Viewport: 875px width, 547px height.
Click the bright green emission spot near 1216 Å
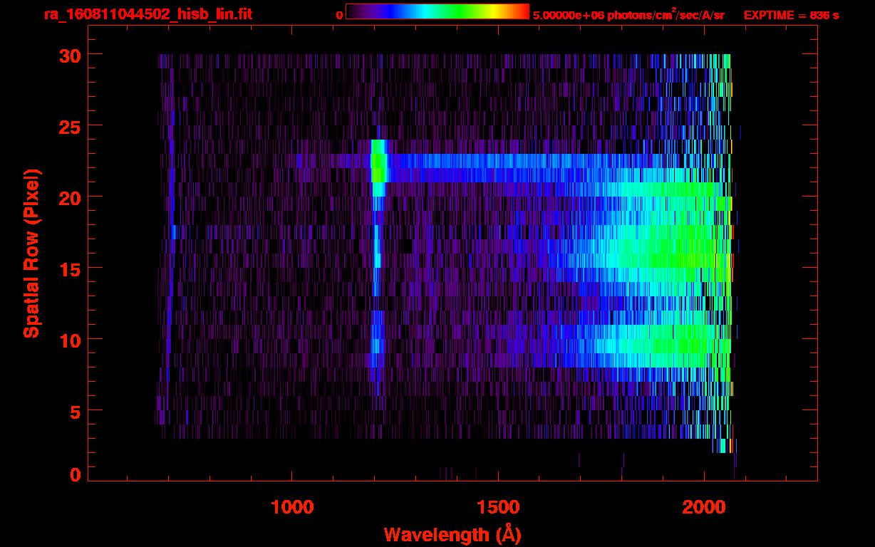point(378,168)
